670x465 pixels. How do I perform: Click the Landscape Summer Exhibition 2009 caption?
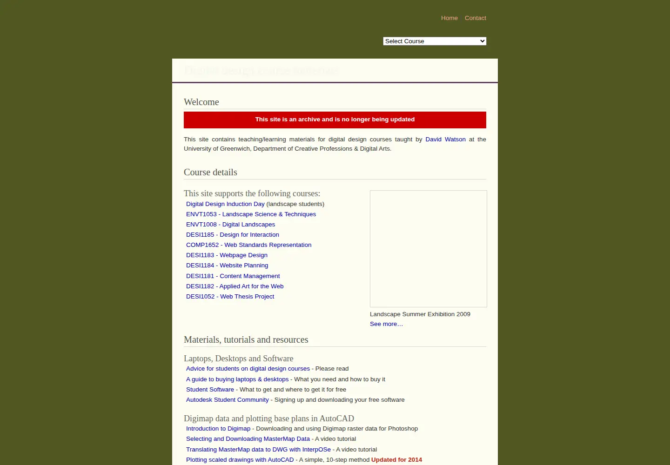click(420, 314)
